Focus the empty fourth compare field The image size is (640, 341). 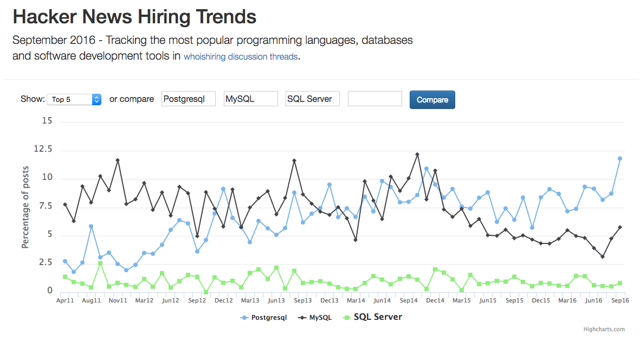[374, 99]
